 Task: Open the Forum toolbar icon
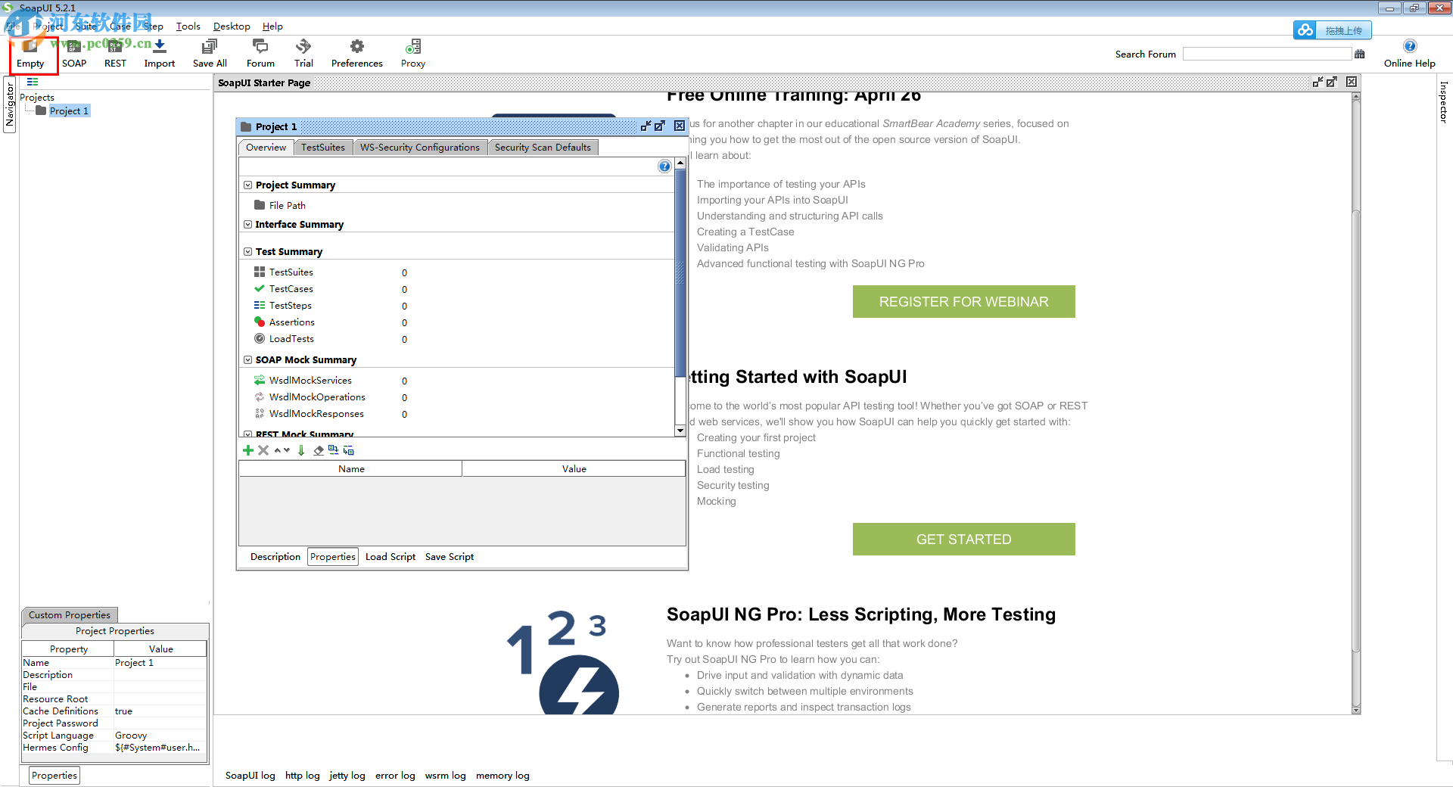(260, 54)
